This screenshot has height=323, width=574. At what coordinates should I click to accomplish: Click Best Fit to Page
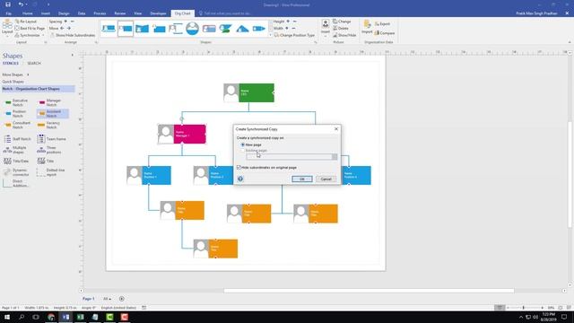(30, 28)
